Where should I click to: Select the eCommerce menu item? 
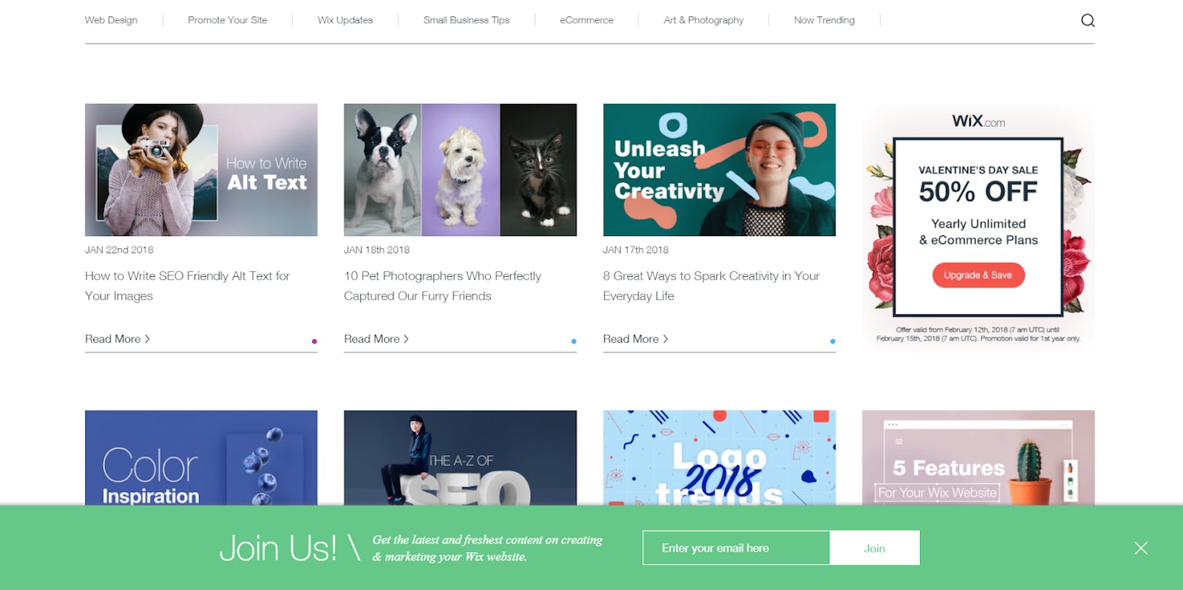tap(587, 20)
